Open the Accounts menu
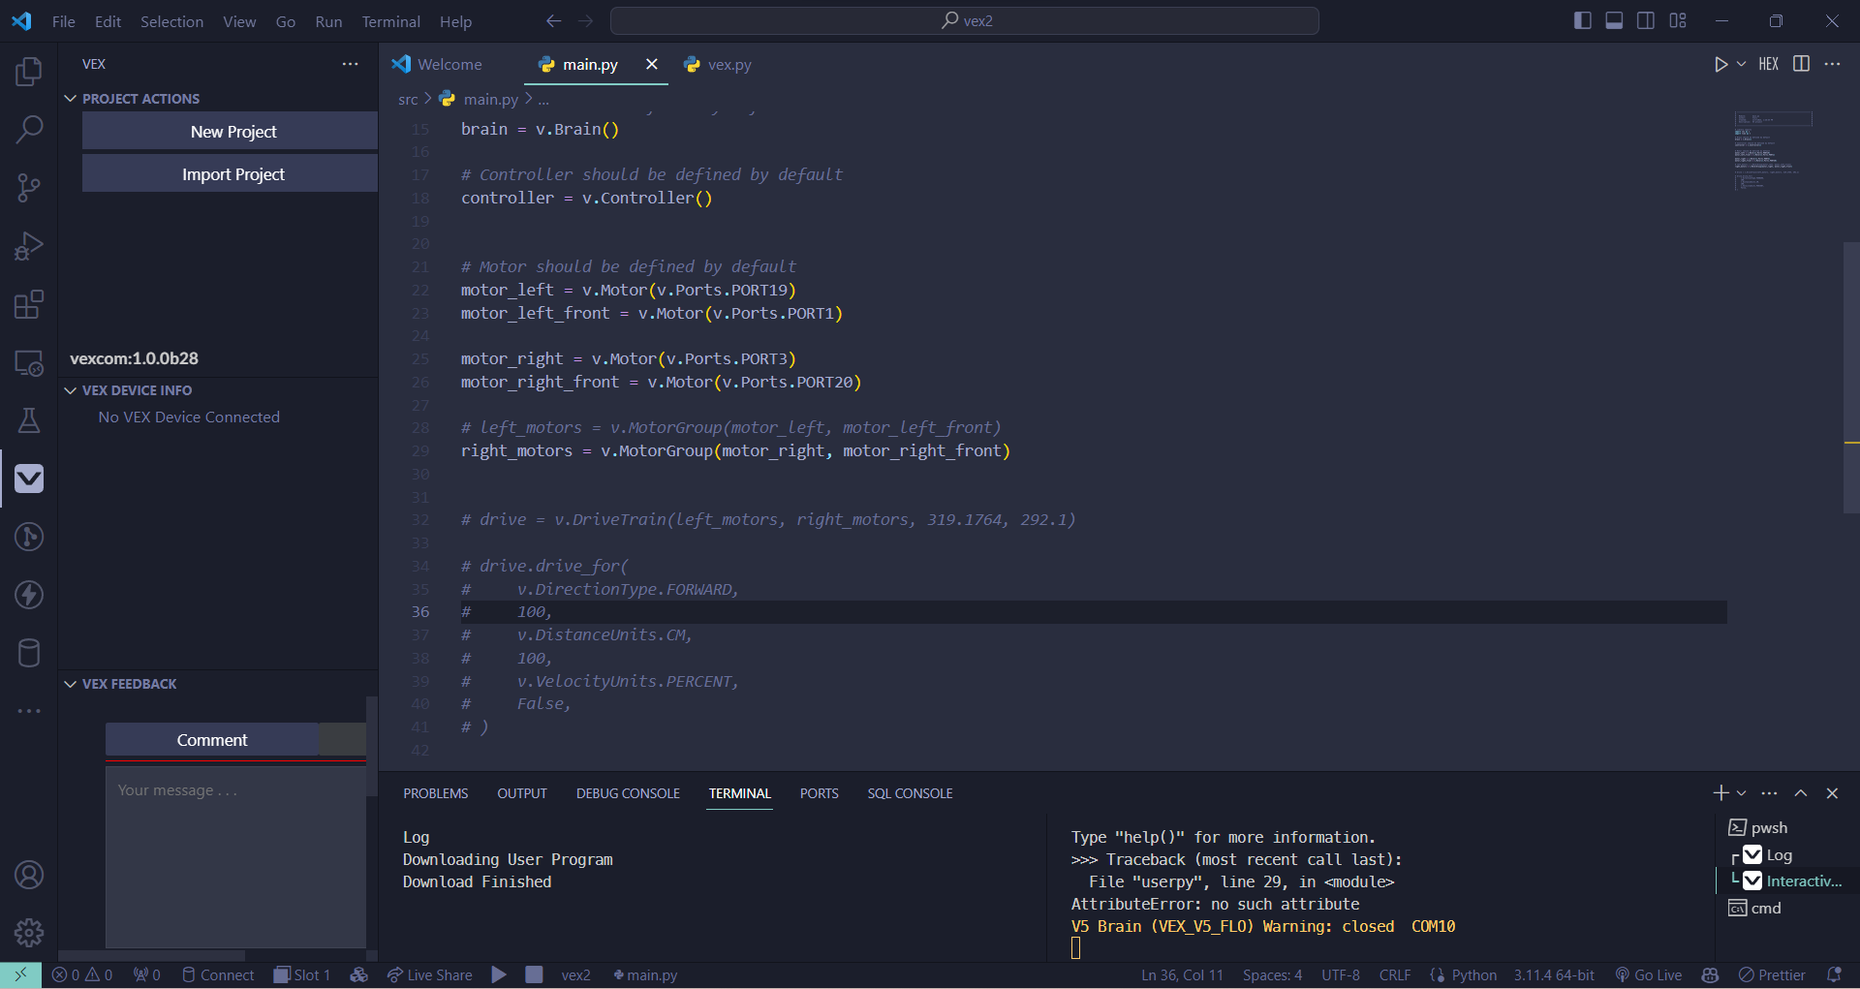 (x=29, y=875)
